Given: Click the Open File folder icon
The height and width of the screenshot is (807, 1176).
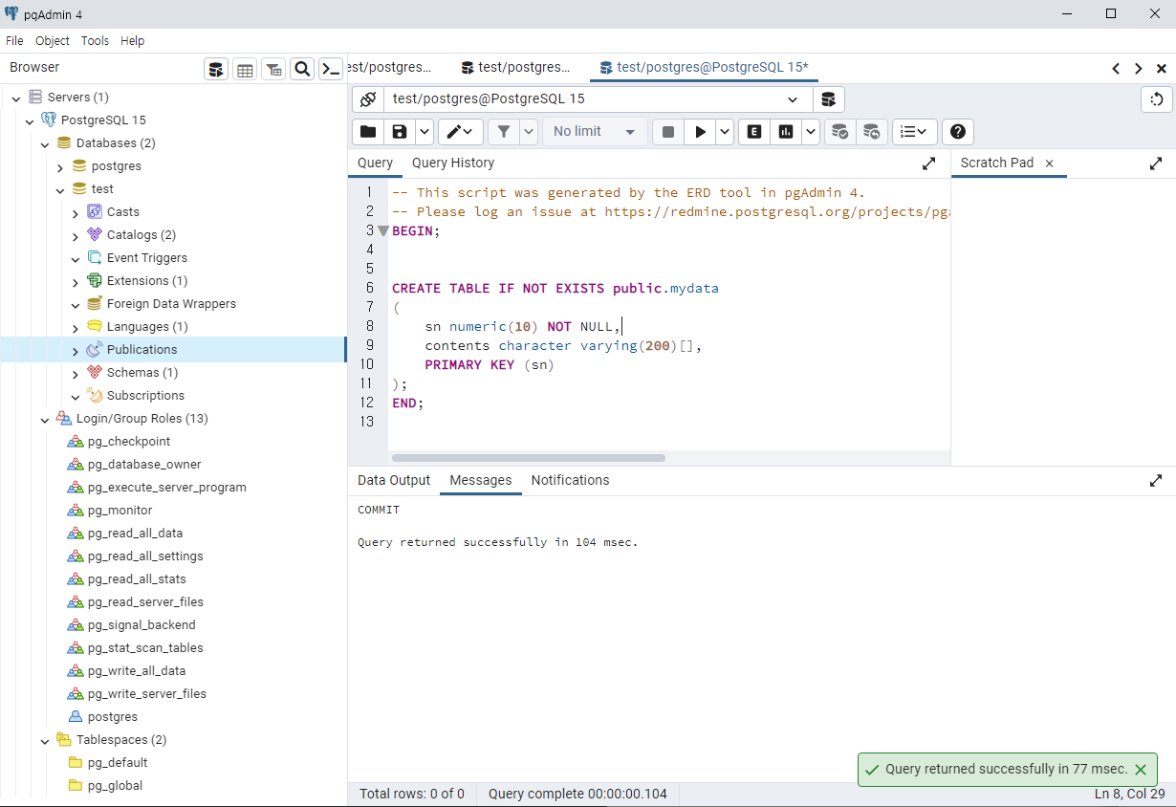Looking at the screenshot, I should point(368,132).
